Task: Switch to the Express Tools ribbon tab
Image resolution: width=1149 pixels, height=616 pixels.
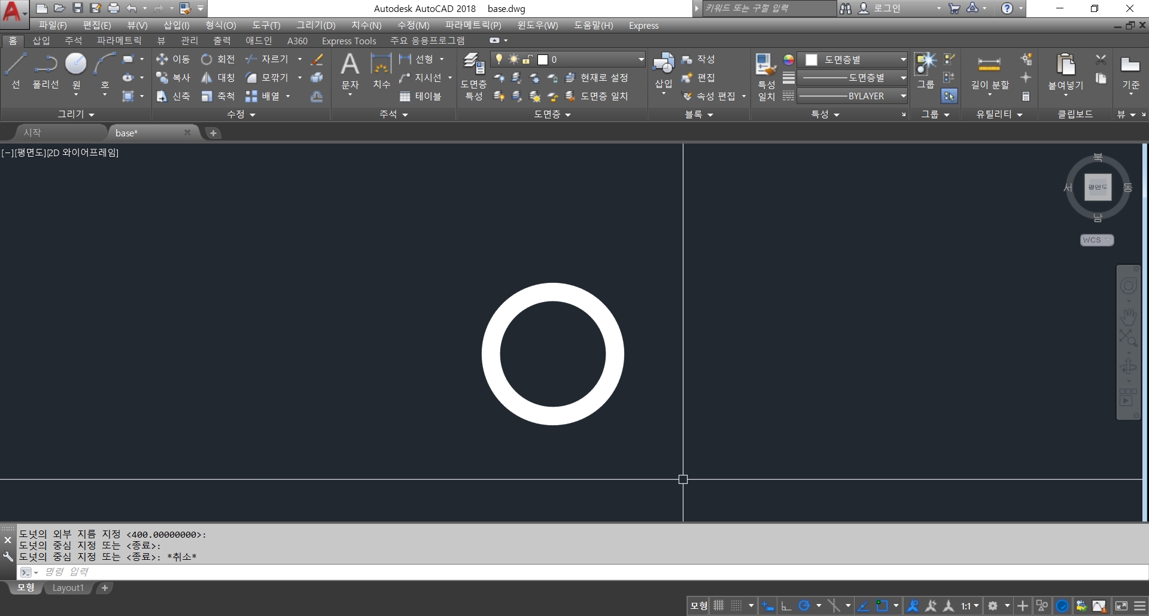Action: 349,41
